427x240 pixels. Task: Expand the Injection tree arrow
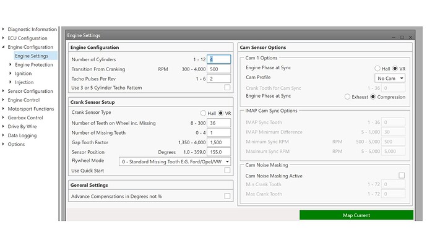click(x=11, y=82)
